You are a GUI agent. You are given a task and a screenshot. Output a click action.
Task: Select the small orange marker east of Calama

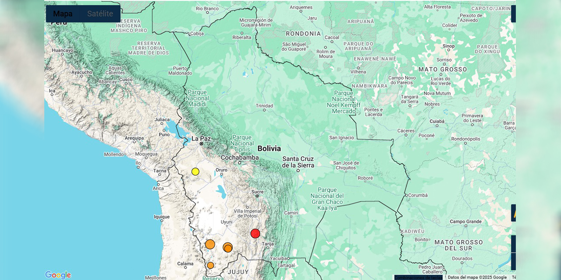point(210,265)
